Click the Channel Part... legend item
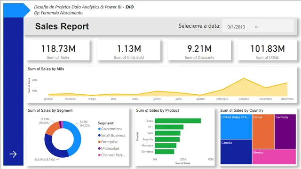Screen dimensions: 301x169 pos(111,155)
